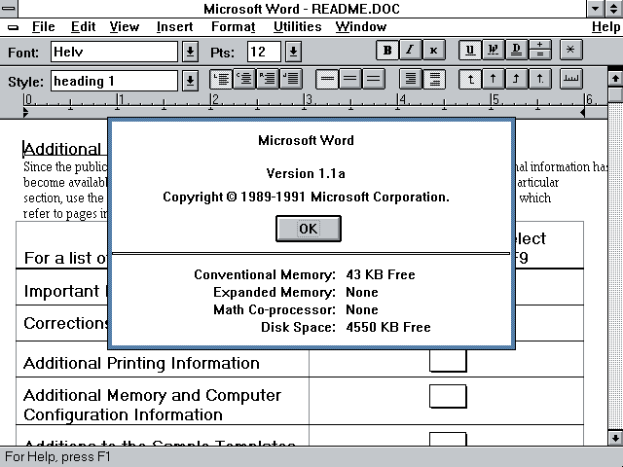Open the Format menu

(x=234, y=26)
